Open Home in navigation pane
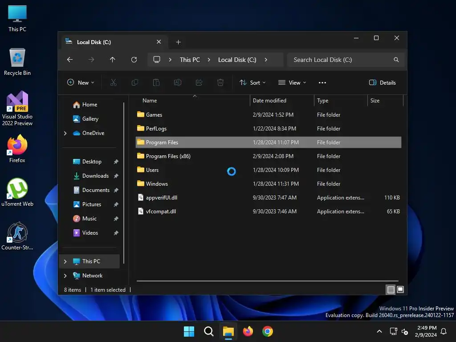 pos(90,105)
